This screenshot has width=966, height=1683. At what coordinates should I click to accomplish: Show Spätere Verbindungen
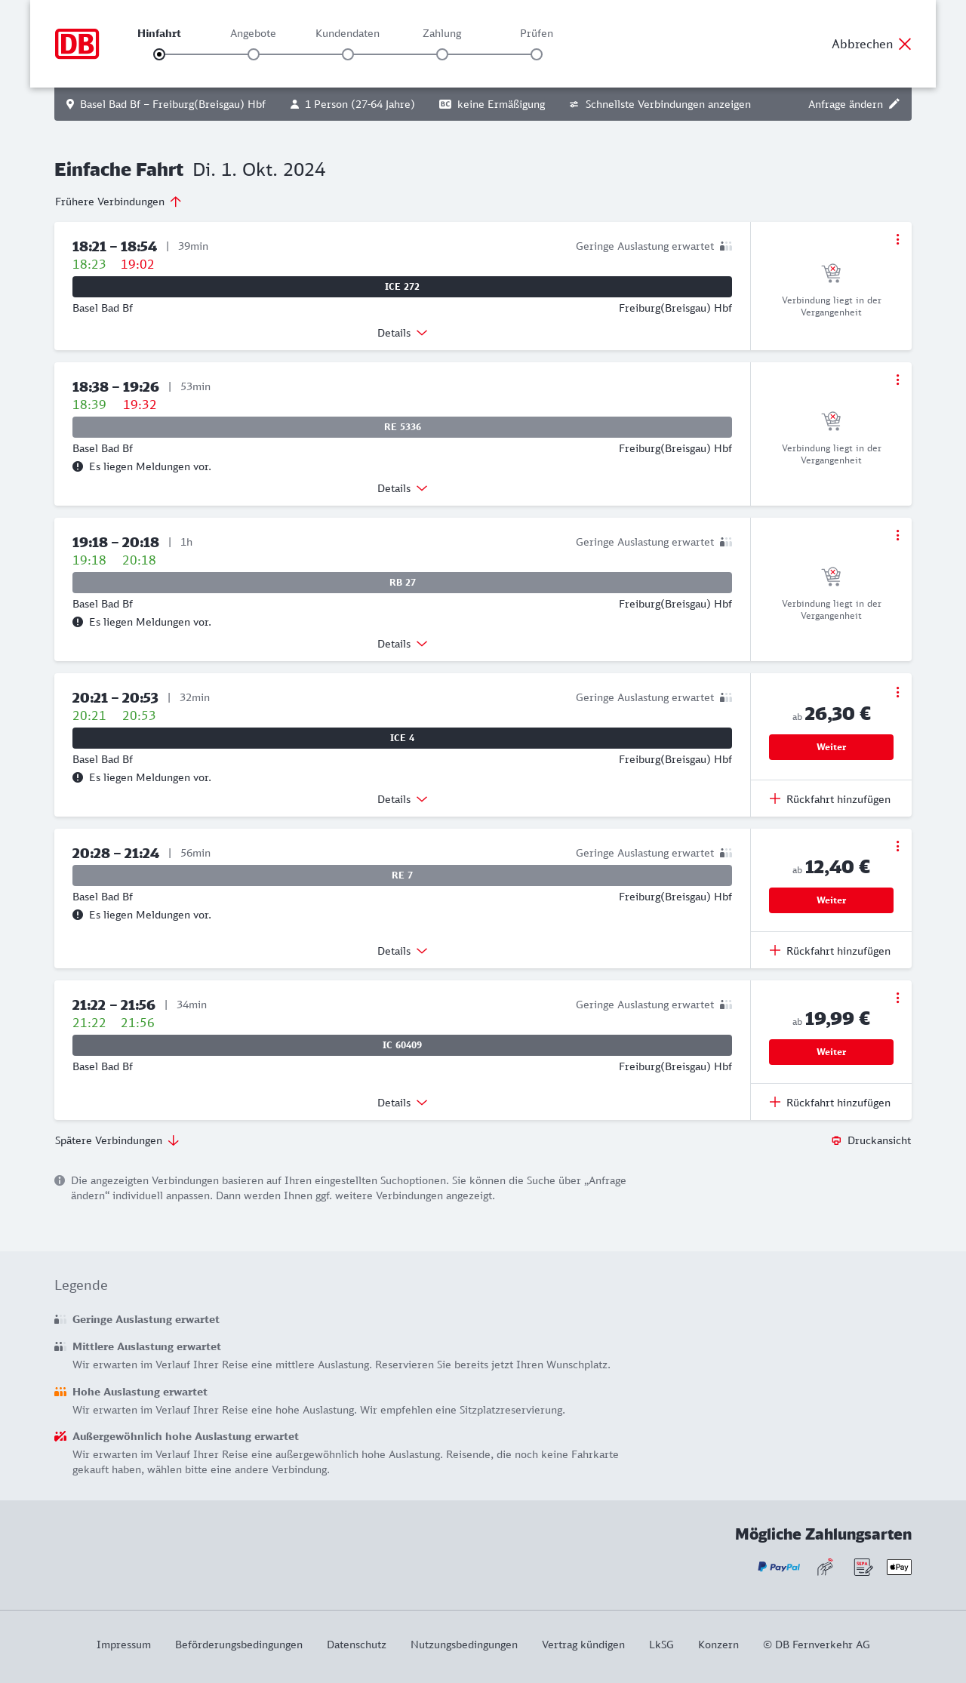[x=117, y=1140]
